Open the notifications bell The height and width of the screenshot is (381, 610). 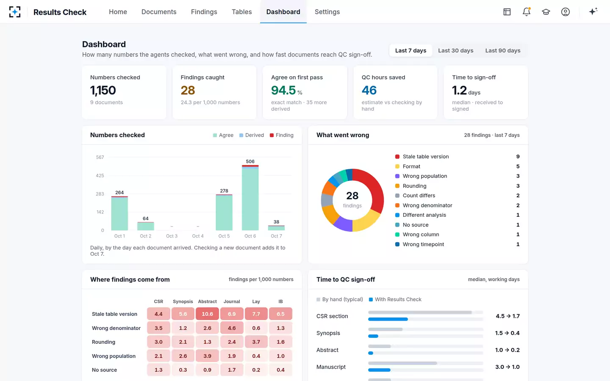(x=527, y=12)
